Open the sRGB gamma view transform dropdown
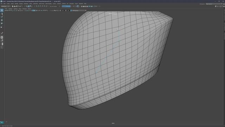The width and height of the screenshot is (225, 127). [79, 11]
